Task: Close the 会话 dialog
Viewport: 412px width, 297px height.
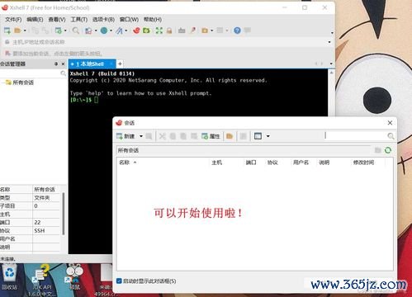Action: pyautogui.click(x=390, y=123)
